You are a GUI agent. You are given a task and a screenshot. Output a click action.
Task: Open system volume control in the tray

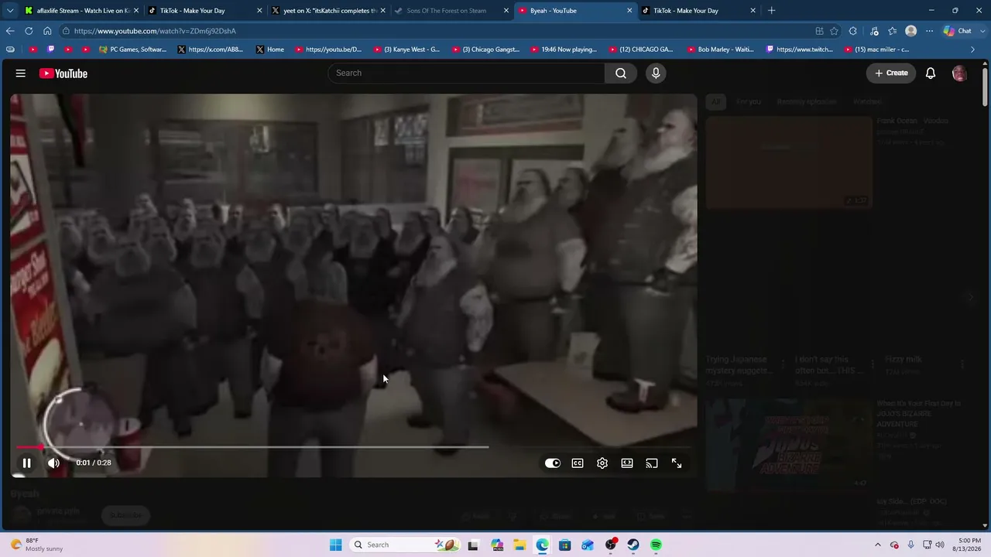pos(940,545)
